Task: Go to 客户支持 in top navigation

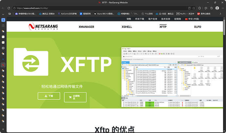Action: click(153, 19)
